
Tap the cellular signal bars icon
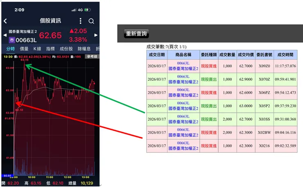point(74,10)
